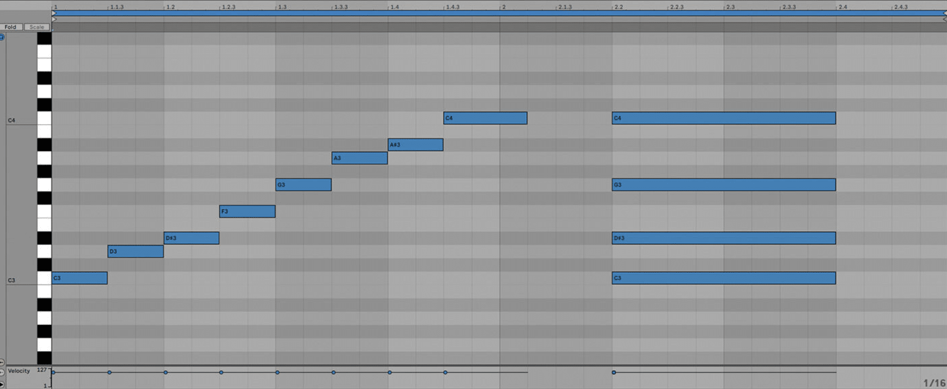Click ruler position 2.1.3
Screen dimensions: 947x389
[x=565, y=7]
